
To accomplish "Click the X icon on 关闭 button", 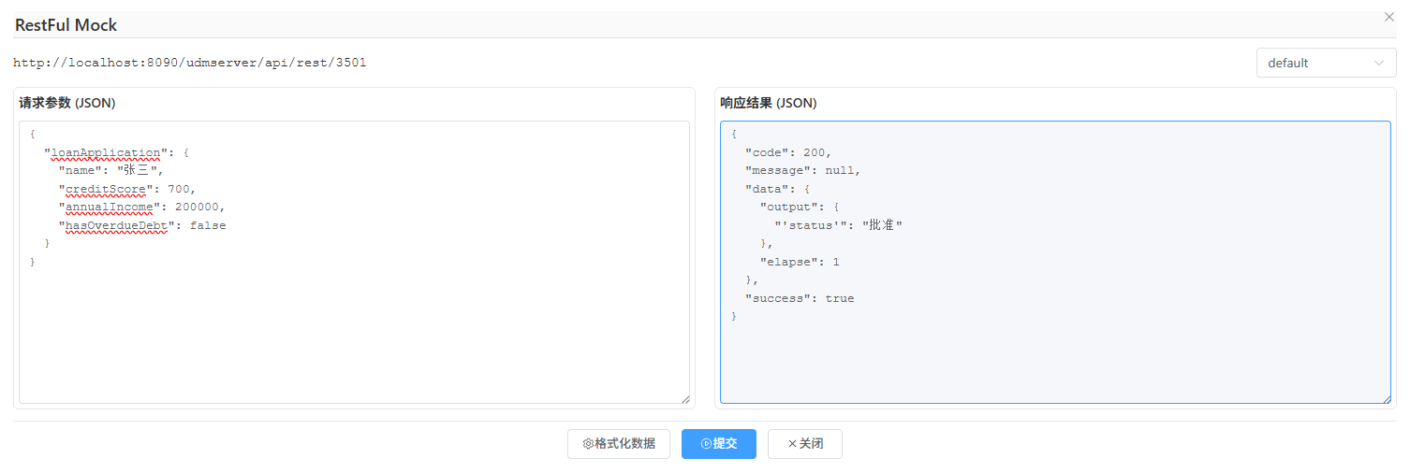I will tap(792, 444).
